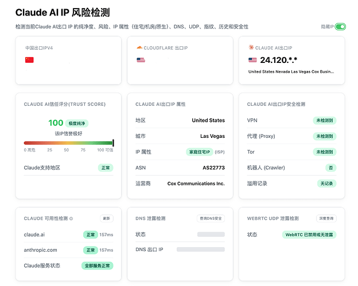Click info icon next to CLAUDE 可用性检测
358x286 pixels.
coord(71,219)
